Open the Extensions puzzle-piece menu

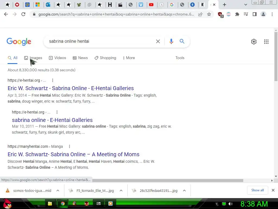[237, 14]
